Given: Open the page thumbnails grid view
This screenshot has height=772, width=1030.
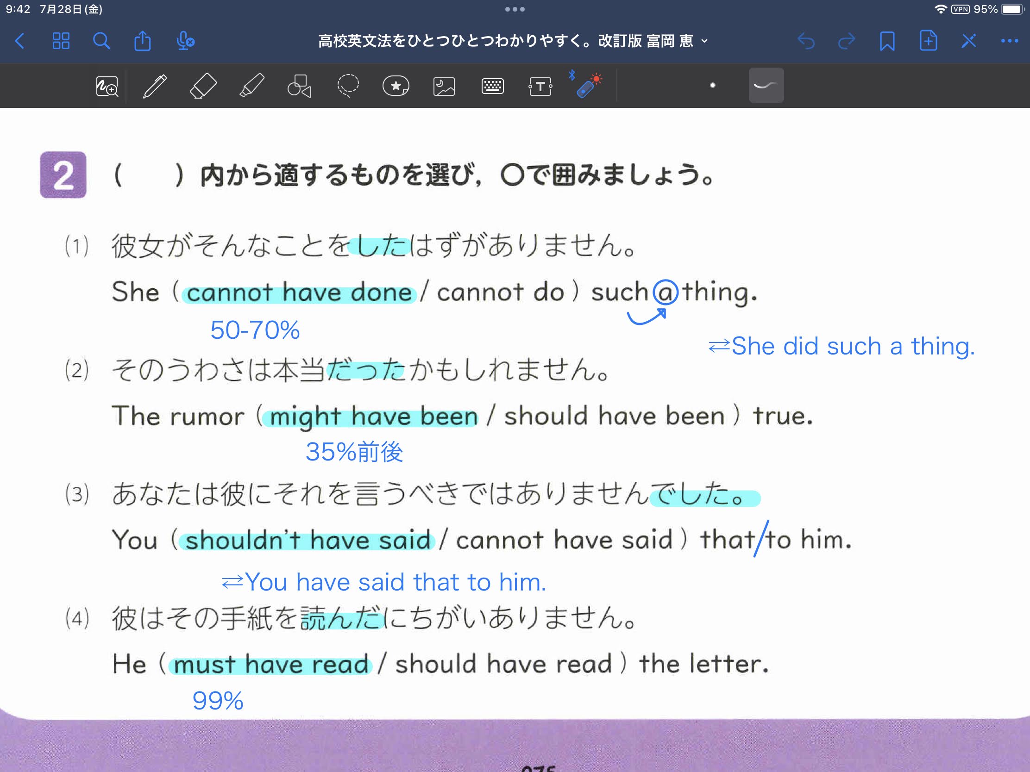Looking at the screenshot, I should click(61, 41).
